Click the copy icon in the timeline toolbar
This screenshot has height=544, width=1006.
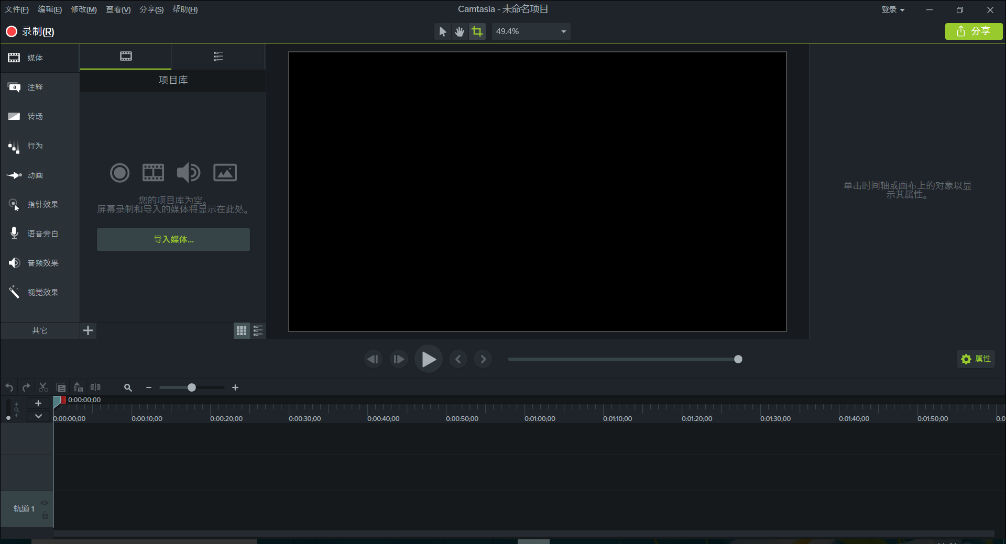[61, 387]
